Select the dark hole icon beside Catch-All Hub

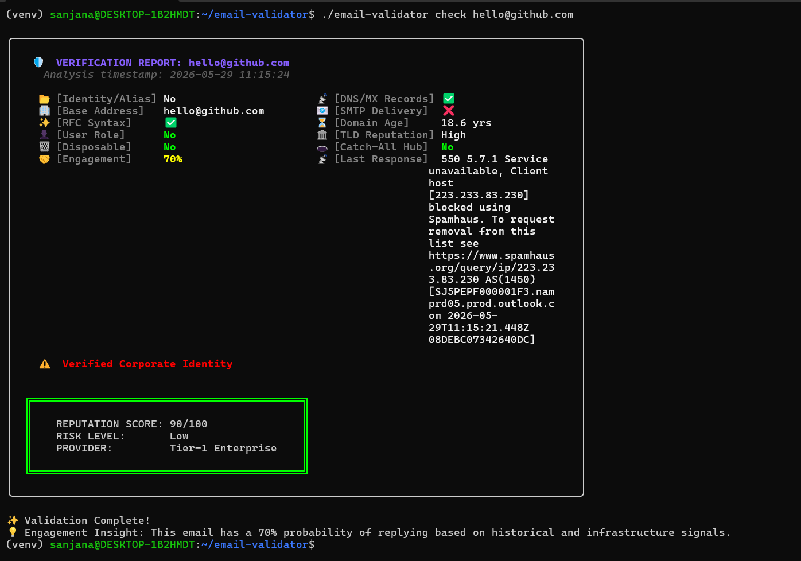(x=322, y=147)
